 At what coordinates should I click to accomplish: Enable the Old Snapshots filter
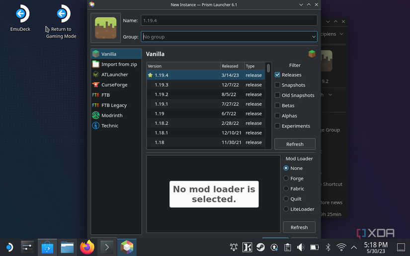pyautogui.click(x=277, y=95)
